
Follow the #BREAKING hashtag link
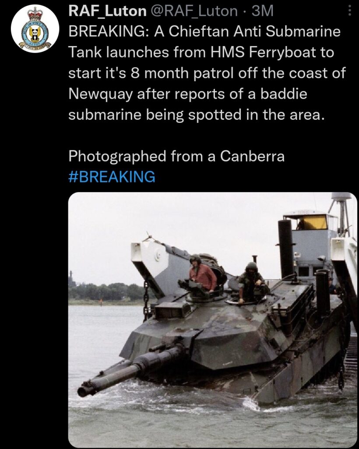click(x=112, y=177)
